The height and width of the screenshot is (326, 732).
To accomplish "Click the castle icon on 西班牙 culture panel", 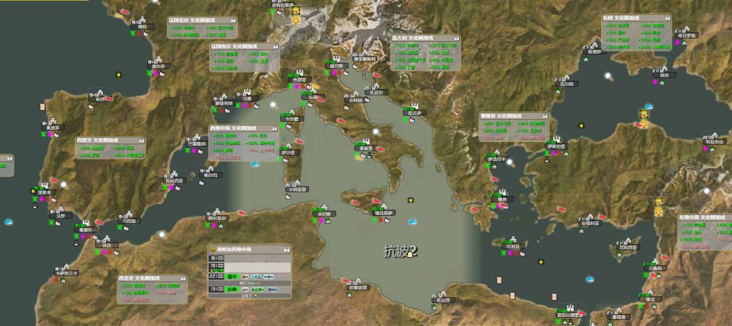I will point(140,140).
